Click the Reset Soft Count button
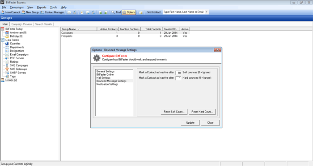The height and width of the screenshot is (166, 313). click(174, 112)
